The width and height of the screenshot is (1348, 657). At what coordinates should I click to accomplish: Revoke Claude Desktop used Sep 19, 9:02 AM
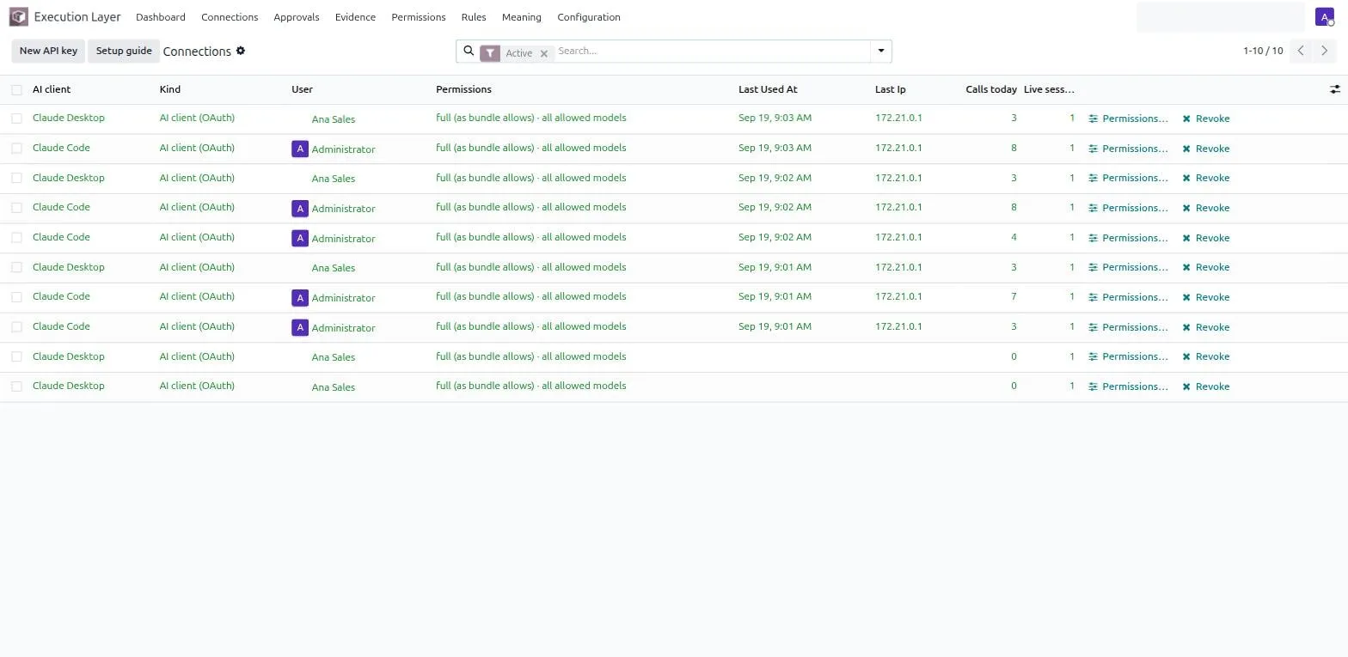click(x=1206, y=178)
